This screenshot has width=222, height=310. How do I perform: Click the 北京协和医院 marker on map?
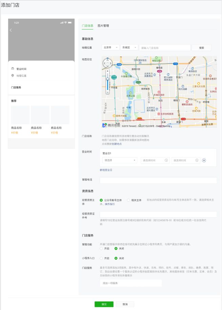159,114
